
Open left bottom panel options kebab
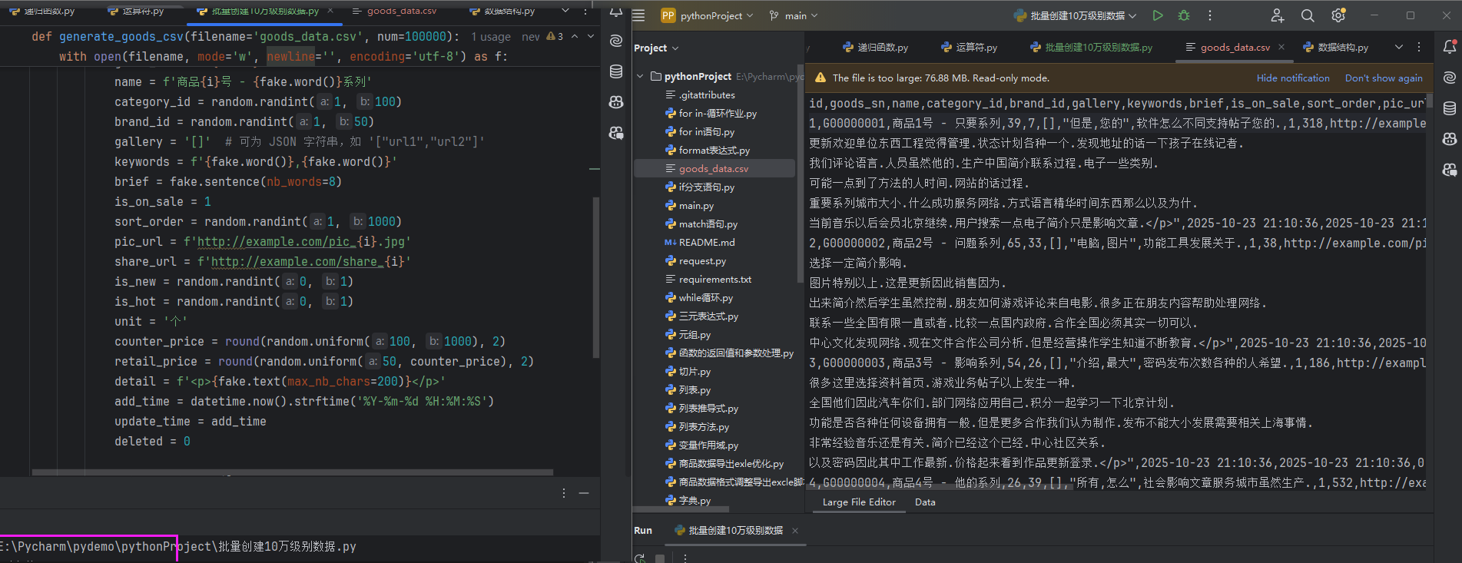point(564,493)
